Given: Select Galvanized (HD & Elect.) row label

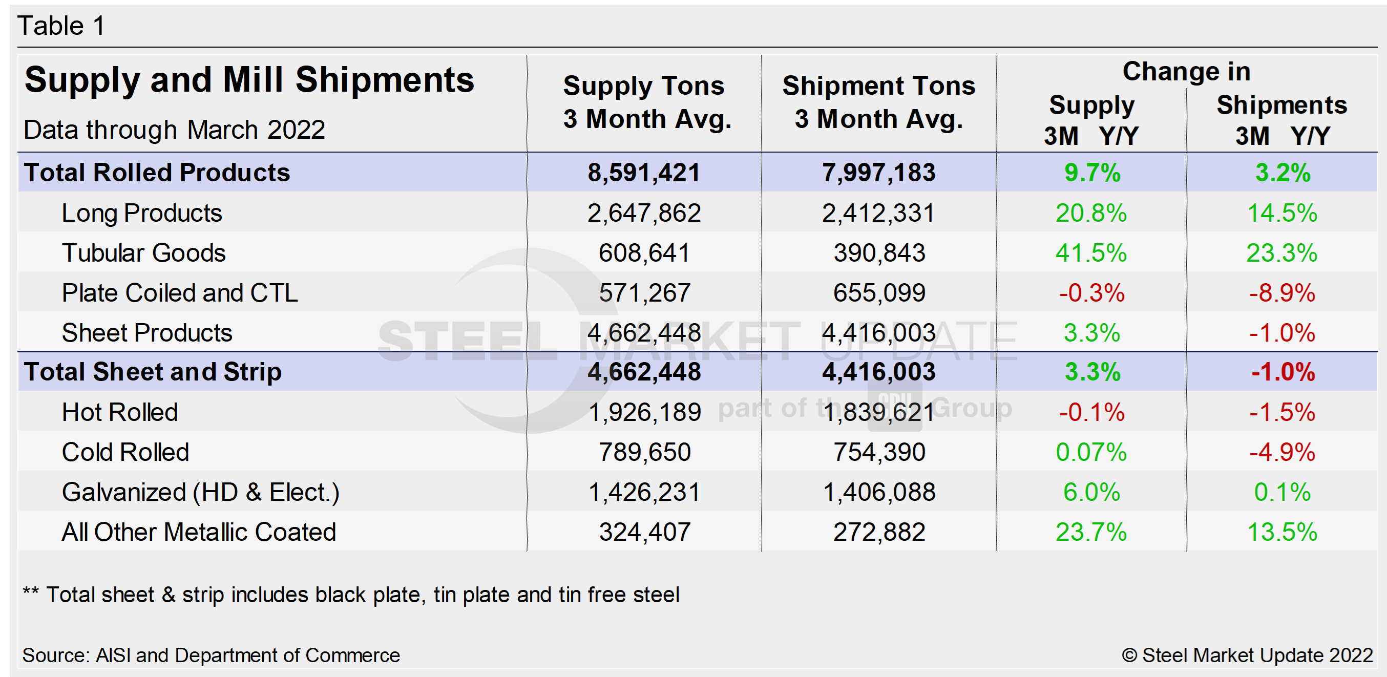Looking at the screenshot, I should tap(200, 492).
